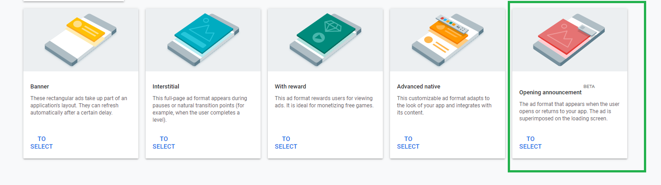661x185 pixels.
Task: Click the BETA label on Opening announcement
Action: [x=589, y=86]
